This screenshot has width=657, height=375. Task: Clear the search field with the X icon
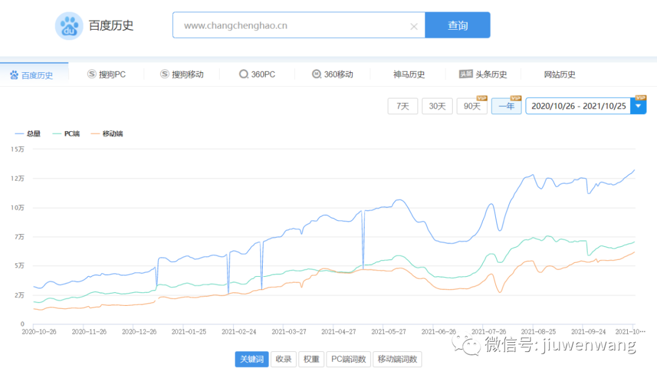tap(414, 26)
